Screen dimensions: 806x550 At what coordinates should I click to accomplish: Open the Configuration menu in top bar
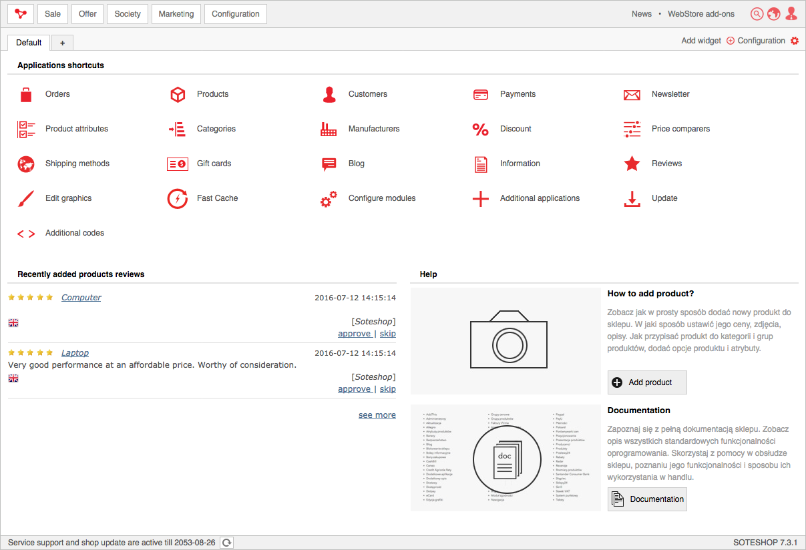tap(235, 14)
